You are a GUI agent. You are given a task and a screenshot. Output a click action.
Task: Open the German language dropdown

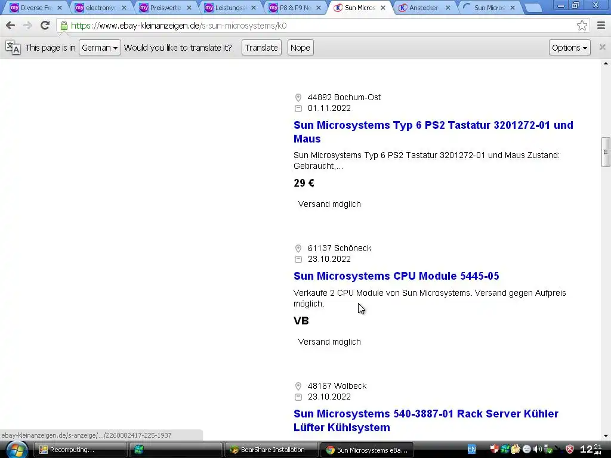[100, 48]
